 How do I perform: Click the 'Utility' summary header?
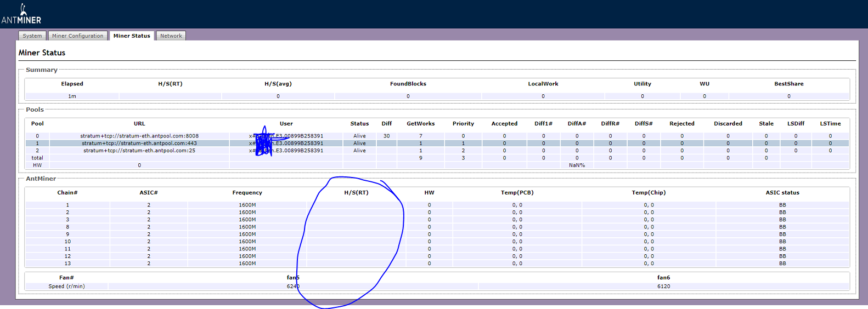(642, 84)
